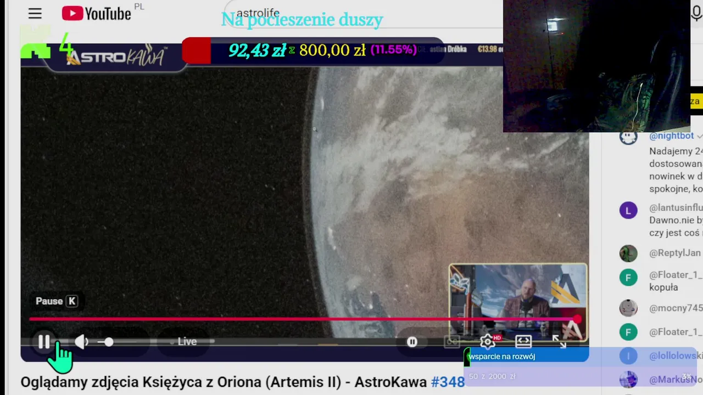The width and height of the screenshot is (703, 395).
Task: Click the @nightbot username in chat
Action: 671,136
